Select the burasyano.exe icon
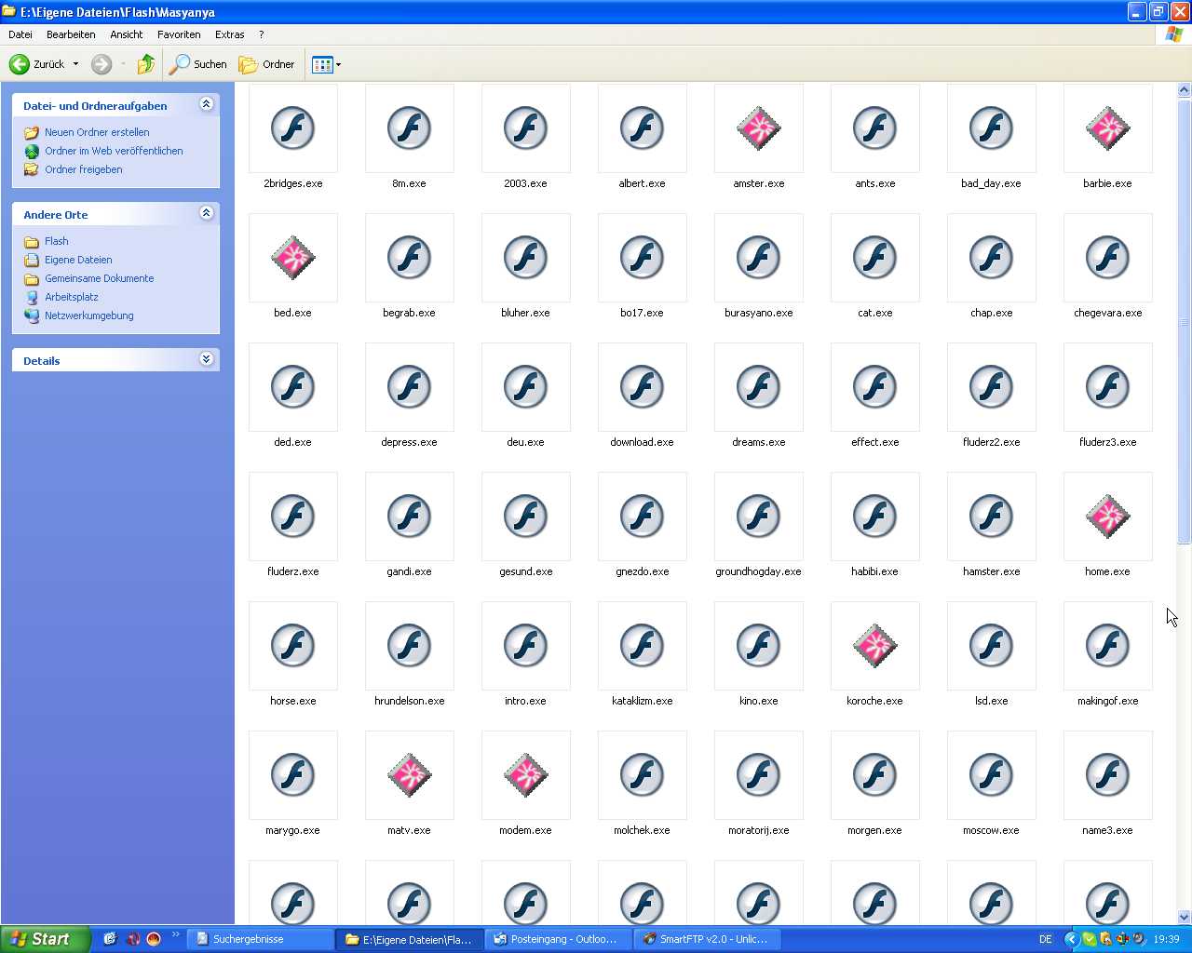 click(759, 258)
